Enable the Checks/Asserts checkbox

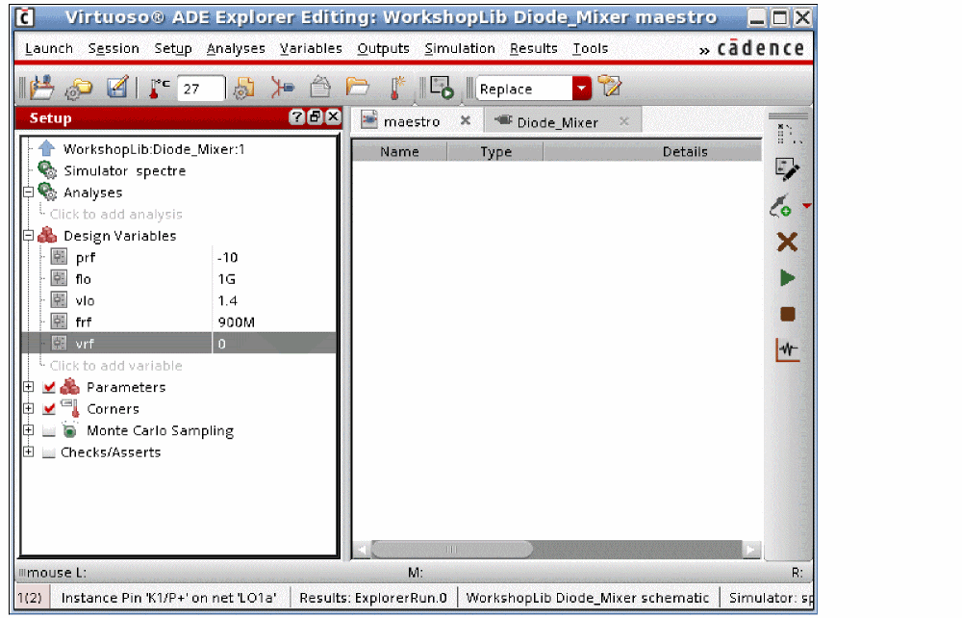[x=48, y=453]
